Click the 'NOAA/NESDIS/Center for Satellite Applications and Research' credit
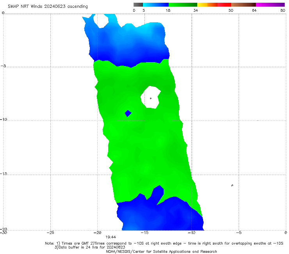The height and width of the screenshot is (254, 289). tap(161, 251)
